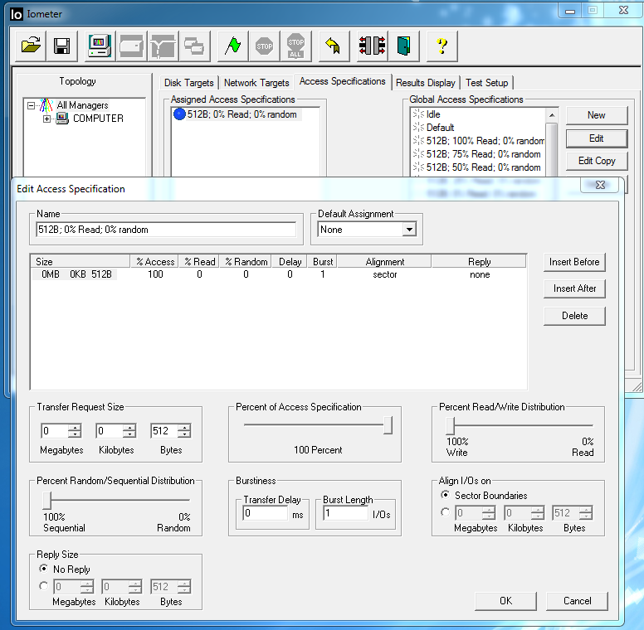Viewport: 644px width, 630px height.
Task: Select Sector Boundaries radio button
Action: tap(445, 495)
